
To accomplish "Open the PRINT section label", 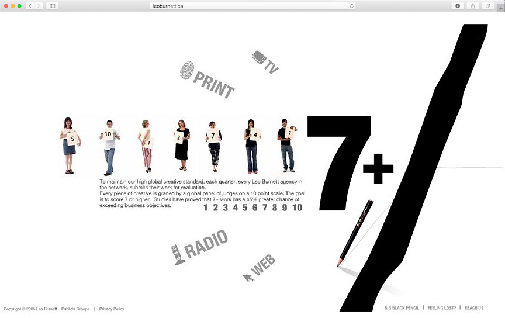I will pos(214,85).
